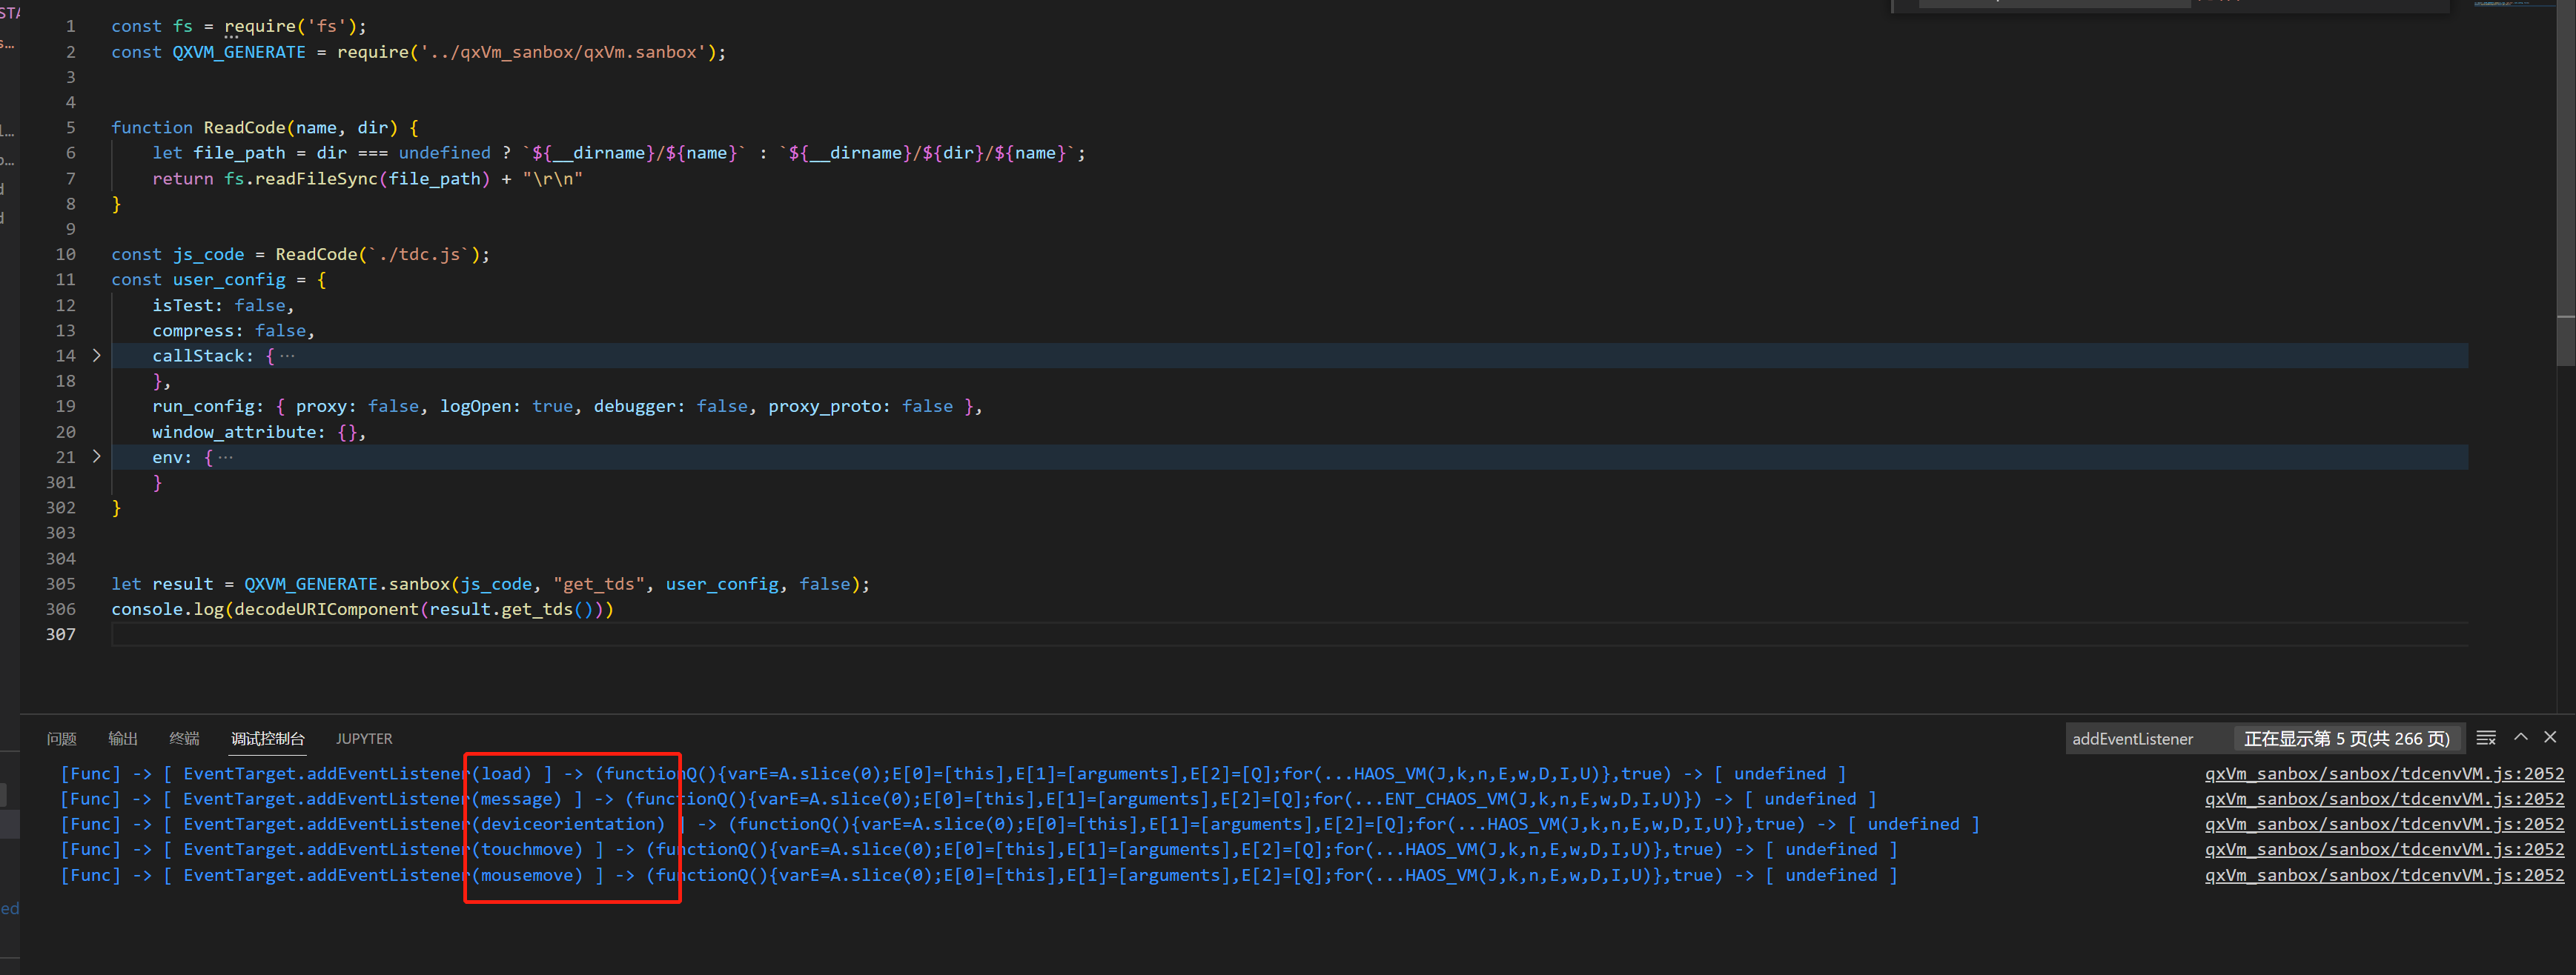Screen dimensions: 2576x975
Task: Click the 正在显示第 5 页 filter badge
Action: [x=2346, y=739]
